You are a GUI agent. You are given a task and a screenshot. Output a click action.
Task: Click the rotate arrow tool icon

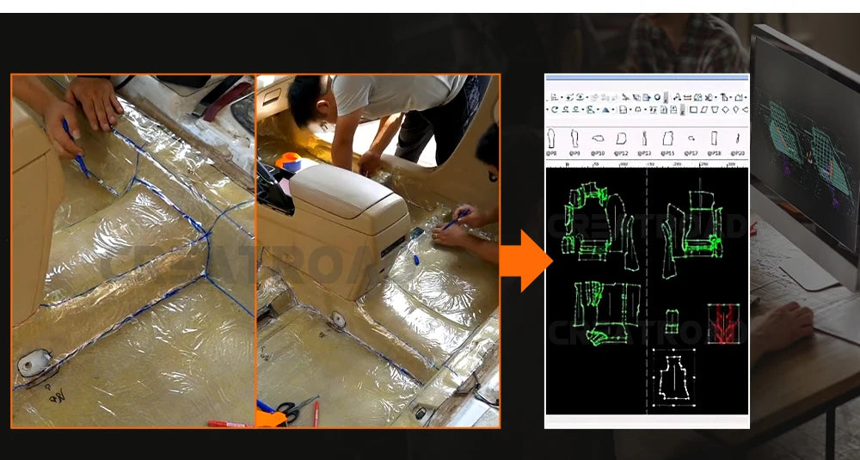click(x=555, y=109)
